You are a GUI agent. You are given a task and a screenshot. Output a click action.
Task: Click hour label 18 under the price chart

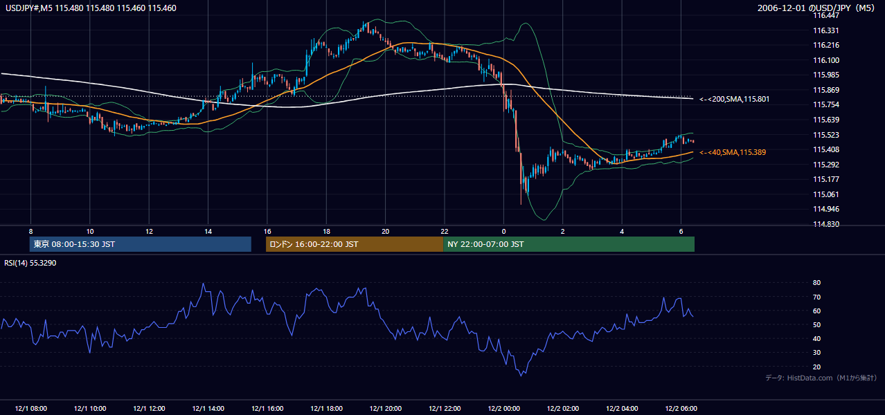click(326, 231)
